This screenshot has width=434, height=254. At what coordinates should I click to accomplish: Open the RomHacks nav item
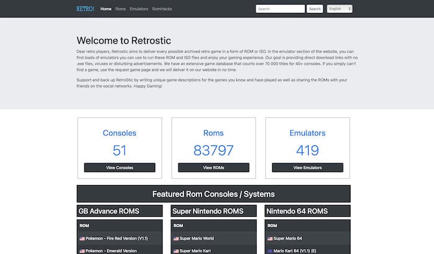[x=162, y=9]
